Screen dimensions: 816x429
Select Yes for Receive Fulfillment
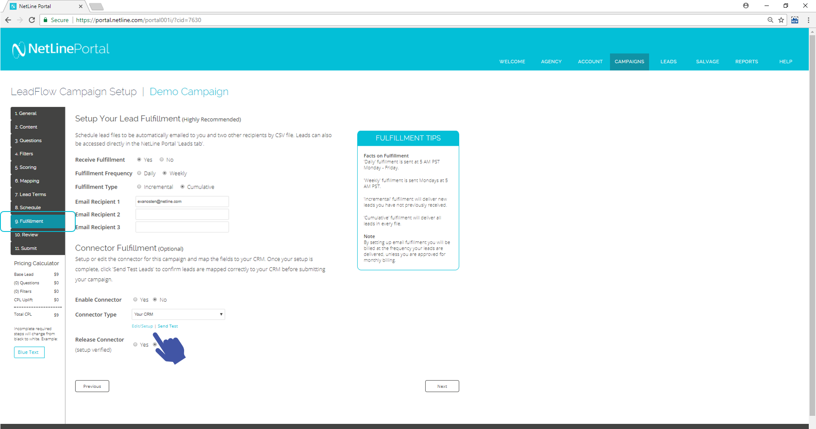[139, 160]
